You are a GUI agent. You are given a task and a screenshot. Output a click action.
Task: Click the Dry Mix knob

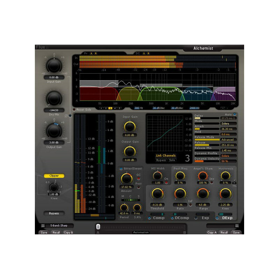[54, 98]
